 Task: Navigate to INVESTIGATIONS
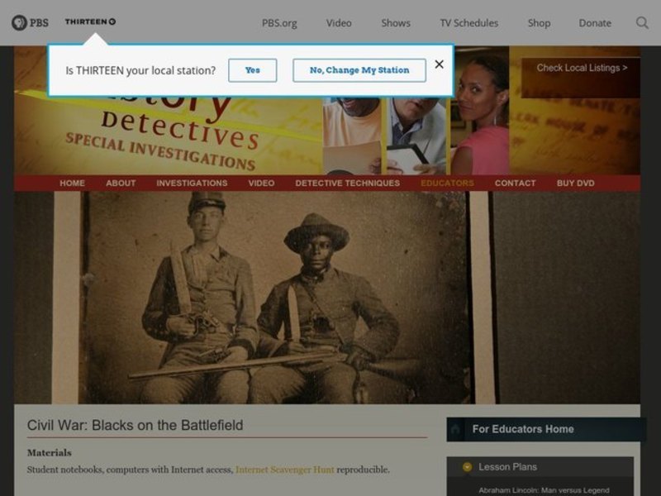[192, 183]
